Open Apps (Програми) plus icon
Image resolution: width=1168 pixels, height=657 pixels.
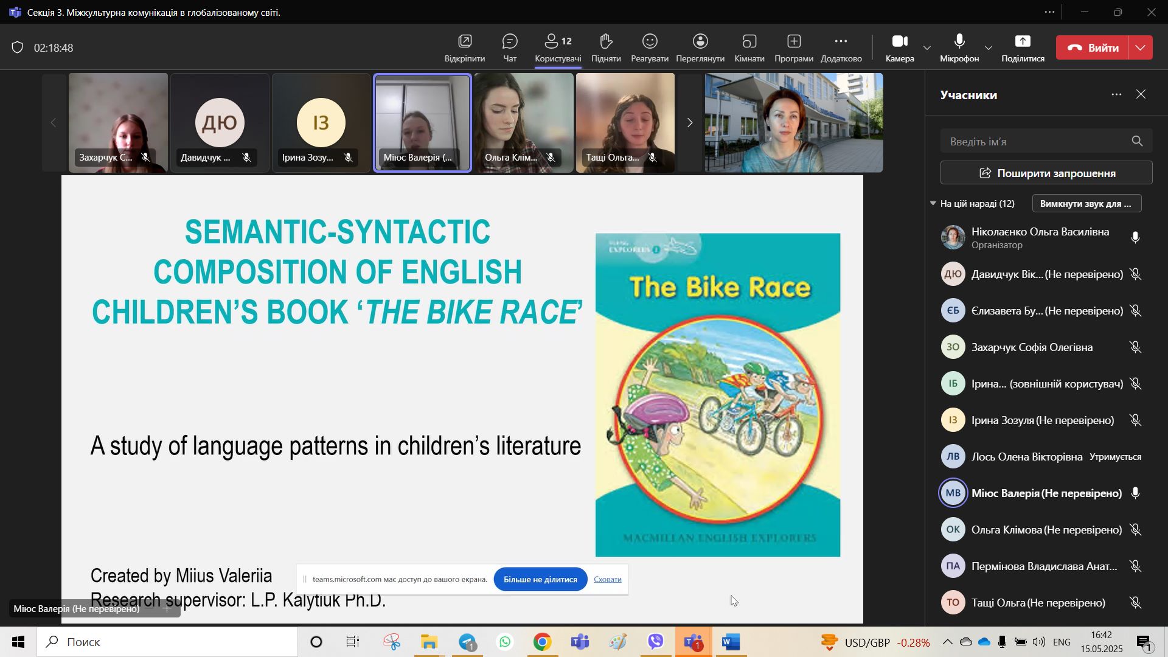point(793,42)
